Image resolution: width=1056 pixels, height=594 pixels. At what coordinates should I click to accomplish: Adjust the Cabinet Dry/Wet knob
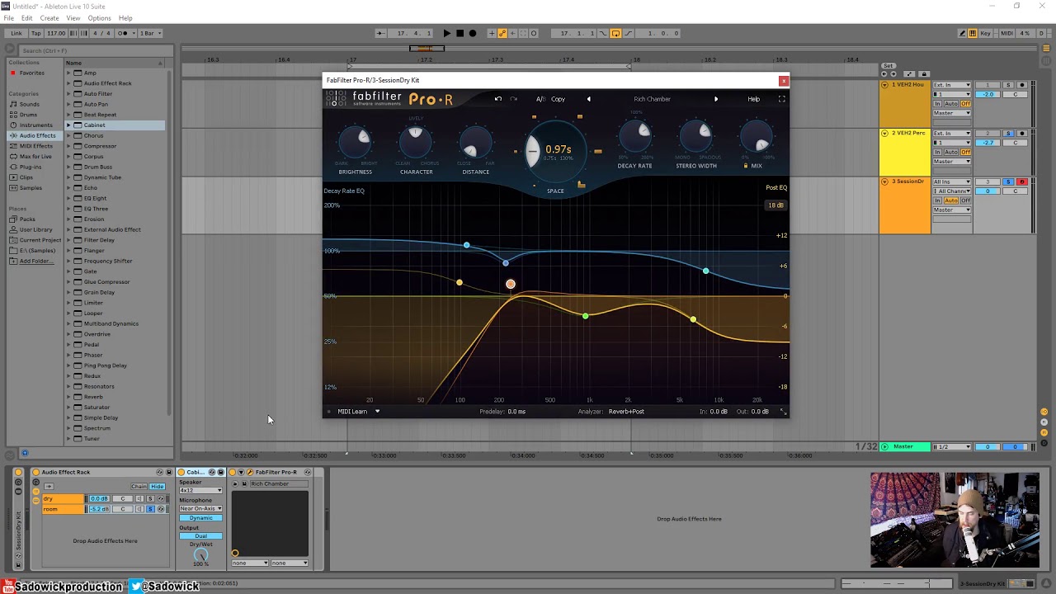click(200, 556)
